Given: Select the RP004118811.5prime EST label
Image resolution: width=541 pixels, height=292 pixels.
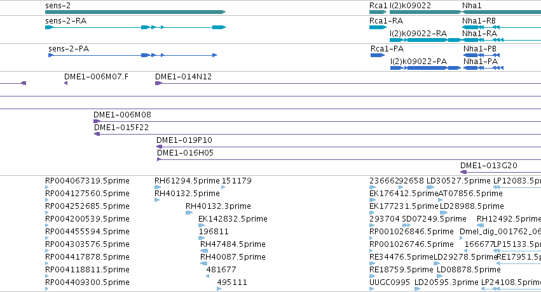Looking at the screenshot, I should 87,270.
